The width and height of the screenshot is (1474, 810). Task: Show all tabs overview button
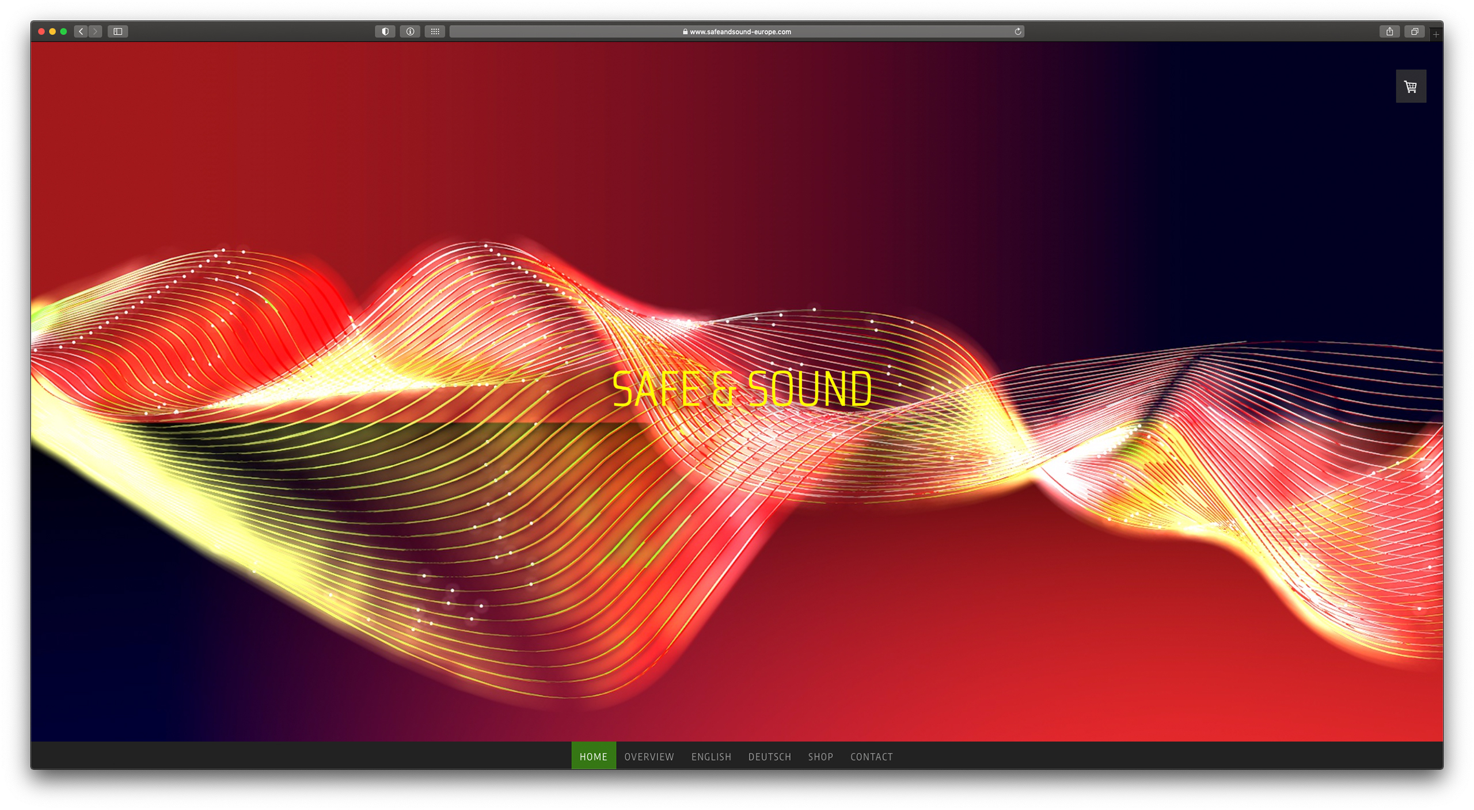click(x=1414, y=32)
